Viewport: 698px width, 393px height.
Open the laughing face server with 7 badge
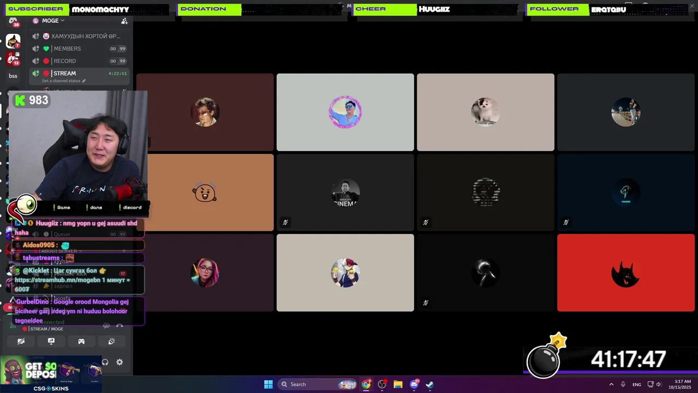click(13, 41)
